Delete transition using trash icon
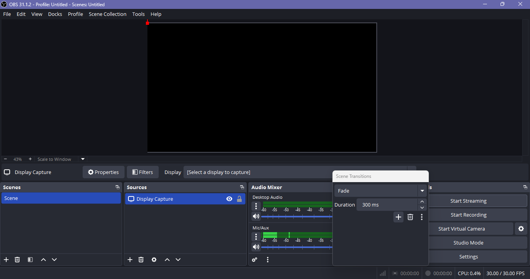Image resolution: width=530 pixels, height=279 pixels. 410,217
